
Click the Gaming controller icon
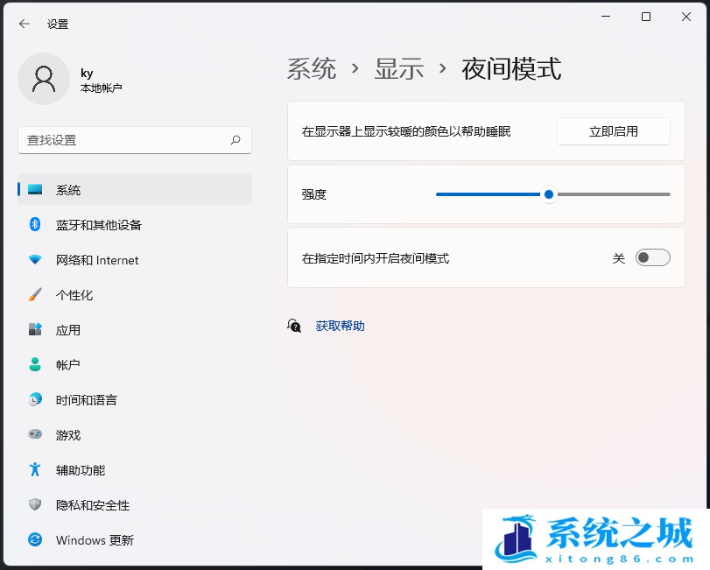tap(35, 435)
